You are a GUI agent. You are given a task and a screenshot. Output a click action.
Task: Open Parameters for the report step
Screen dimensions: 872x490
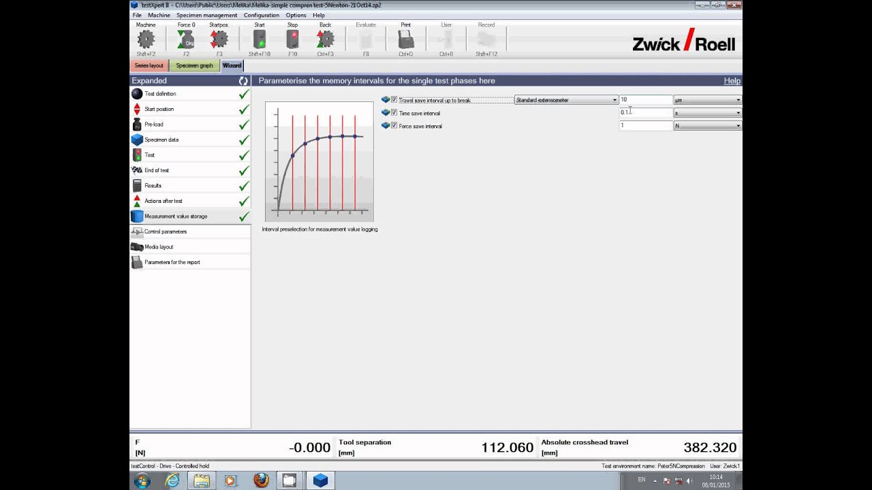point(190,262)
